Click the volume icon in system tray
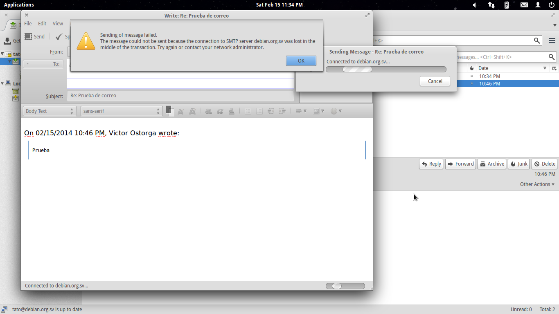 pos(476,5)
